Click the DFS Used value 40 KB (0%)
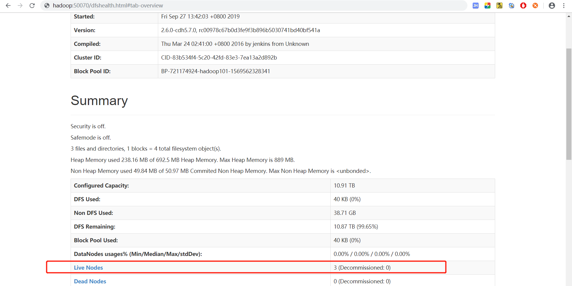The image size is (572, 286). pos(347,199)
